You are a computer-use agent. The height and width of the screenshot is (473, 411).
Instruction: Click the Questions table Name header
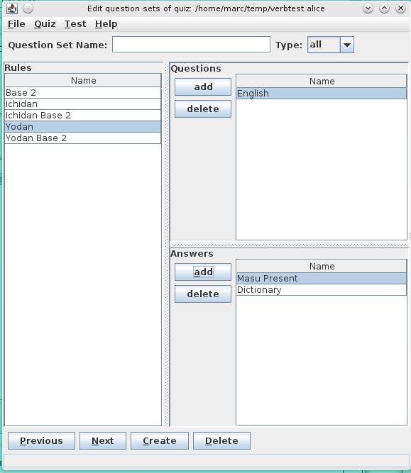coord(322,81)
